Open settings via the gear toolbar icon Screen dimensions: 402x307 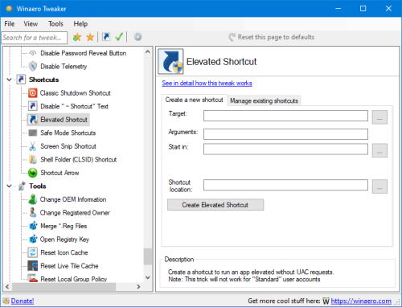(137, 37)
